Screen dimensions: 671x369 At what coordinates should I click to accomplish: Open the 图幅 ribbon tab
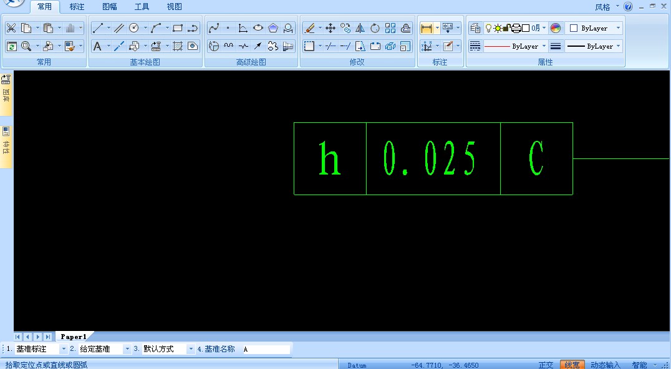click(110, 6)
